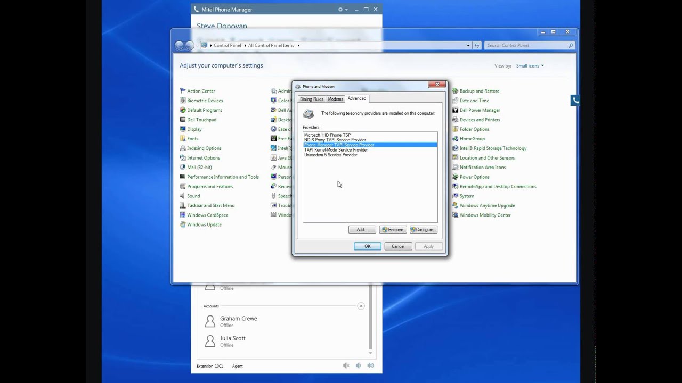Viewport: 682px width, 383px height.
Task: Open Mail (32-bit) item
Action: click(199, 168)
